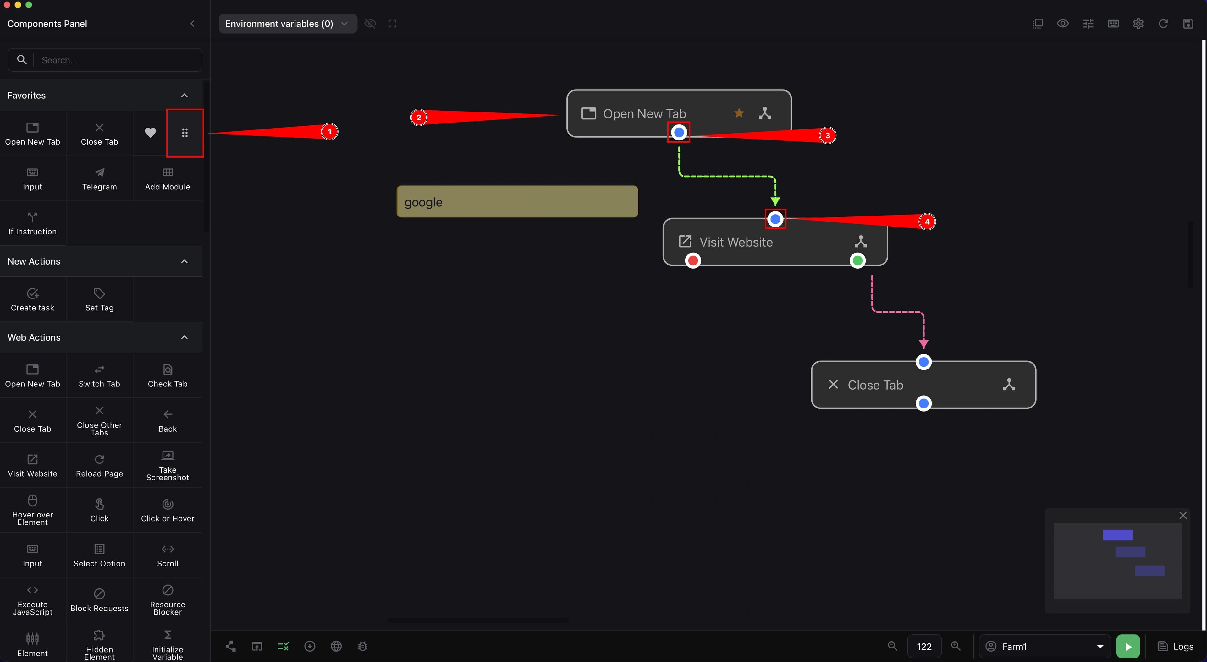This screenshot has width=1207, height=662.
Task: Click the drag handle dots in Favorites
Action: pos(185,133)
